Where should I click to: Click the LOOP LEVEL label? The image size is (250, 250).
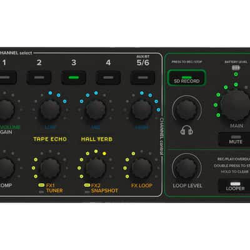[x=187, y=186]
